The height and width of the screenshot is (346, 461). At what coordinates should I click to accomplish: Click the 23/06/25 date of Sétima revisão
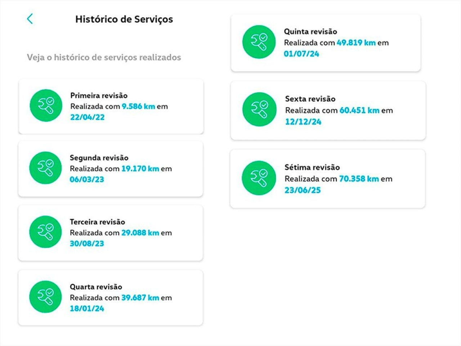pos(303,190)
